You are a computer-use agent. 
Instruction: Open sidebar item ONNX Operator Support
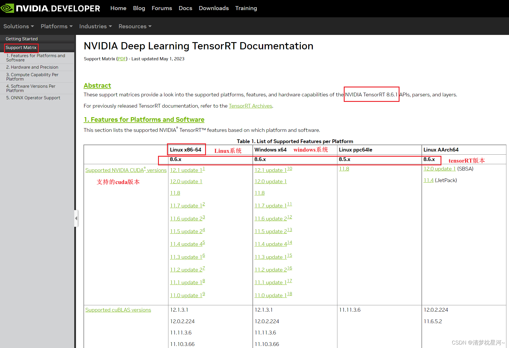(x=33, y=98)
